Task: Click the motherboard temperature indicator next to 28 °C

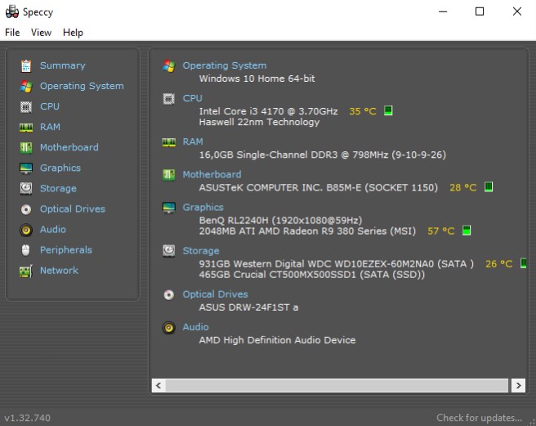Action: point(489,186)
